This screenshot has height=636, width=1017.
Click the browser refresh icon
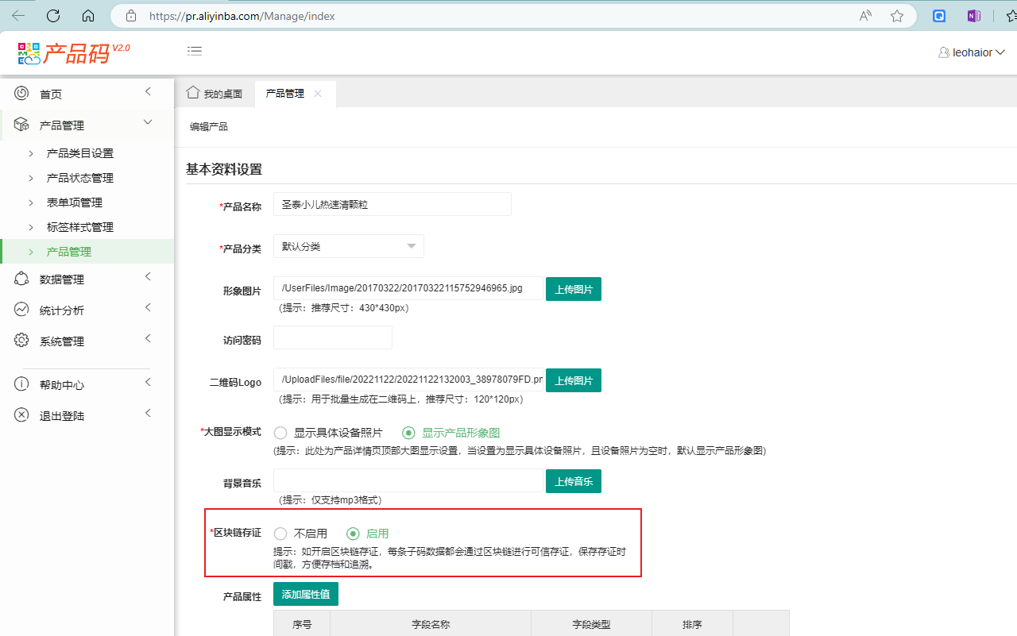coord(53,15)
